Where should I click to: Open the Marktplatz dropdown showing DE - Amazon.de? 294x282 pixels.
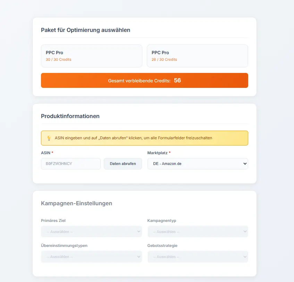coord(198,164)
